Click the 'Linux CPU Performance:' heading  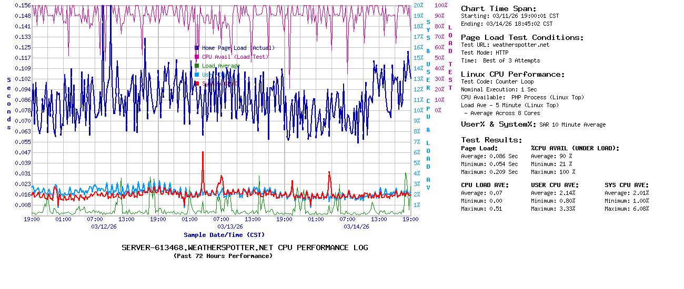[x=512, y=74]
